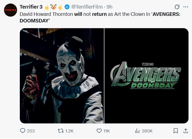Image resolution: width=192 pixels, height=139 pixels.
Task: Open the Avengers Doomsday logo image
Action: 146,76
